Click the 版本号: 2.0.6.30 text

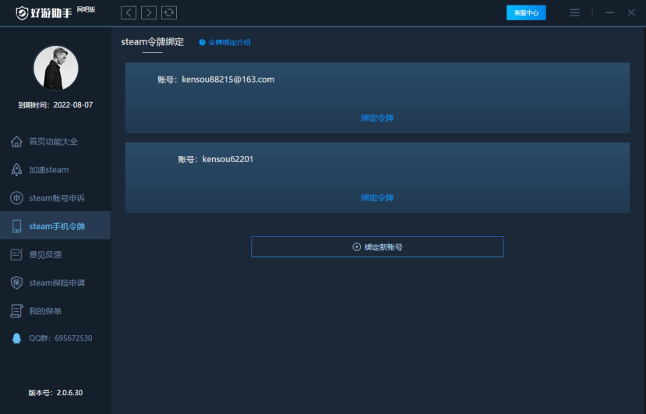pyautogui.click(x=55, y=392)
